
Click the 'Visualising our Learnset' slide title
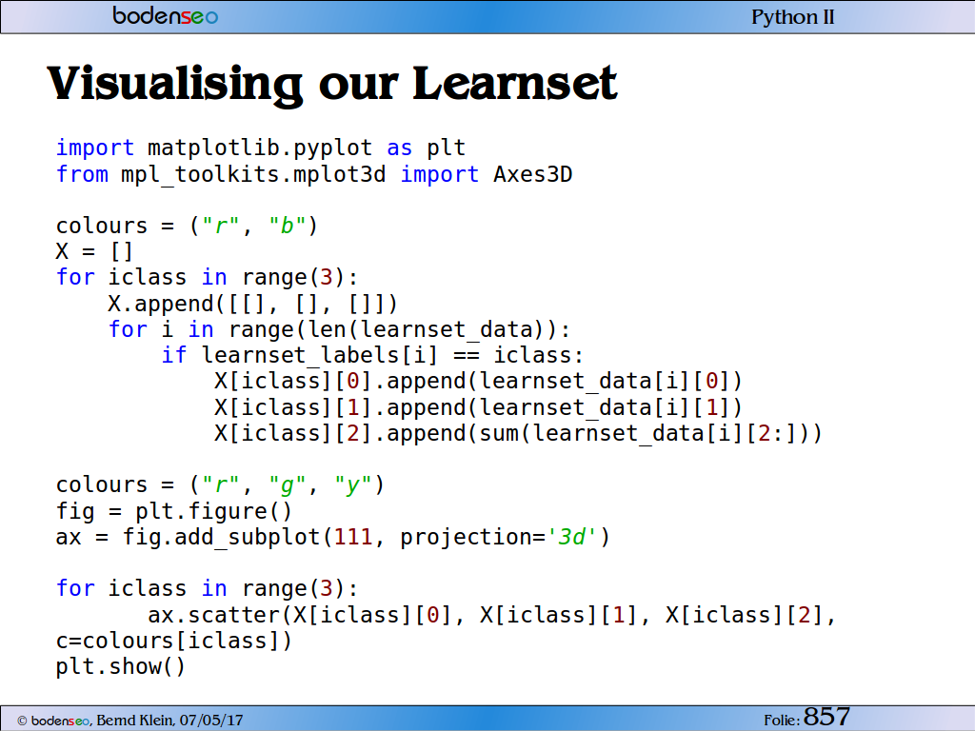[332, 84]
